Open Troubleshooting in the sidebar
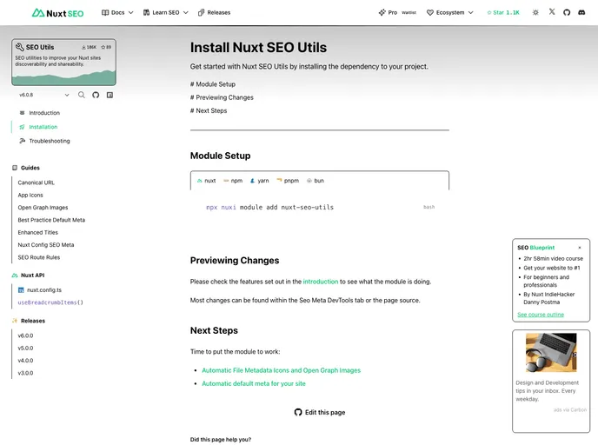This screenshot has width=598, height=445. [x=44, y=141]
